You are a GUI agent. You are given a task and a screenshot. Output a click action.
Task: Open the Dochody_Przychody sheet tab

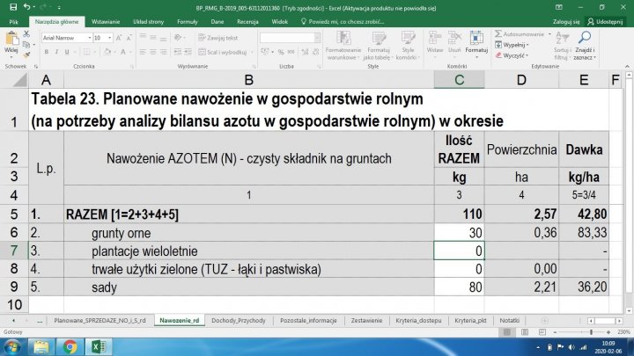point(239,321)
